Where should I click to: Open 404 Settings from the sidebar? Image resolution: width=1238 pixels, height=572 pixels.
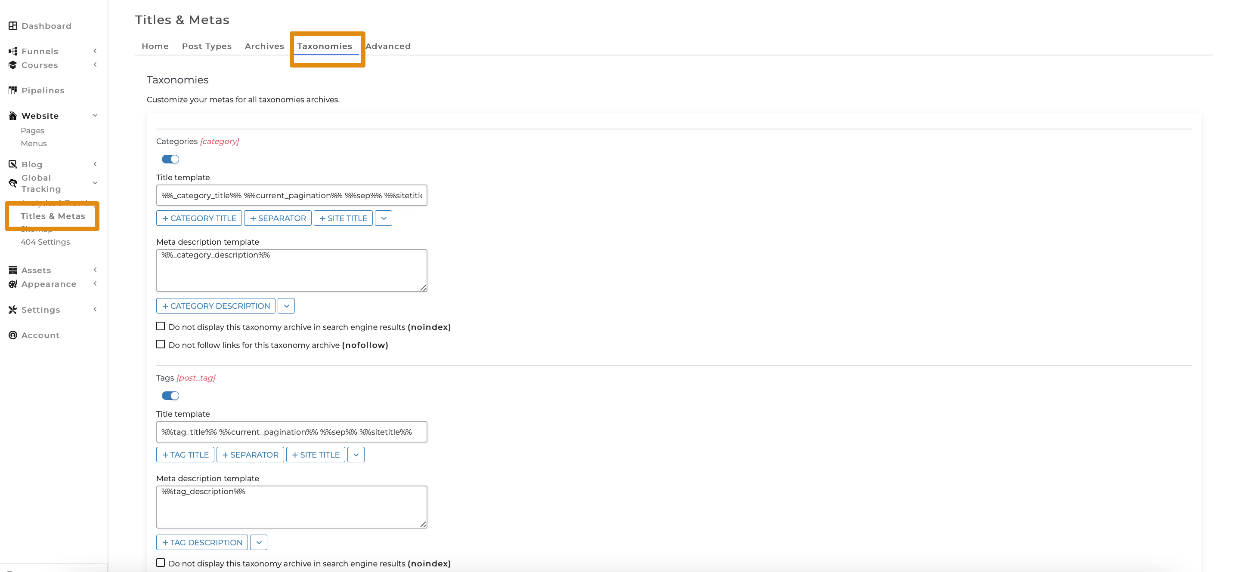45,242
